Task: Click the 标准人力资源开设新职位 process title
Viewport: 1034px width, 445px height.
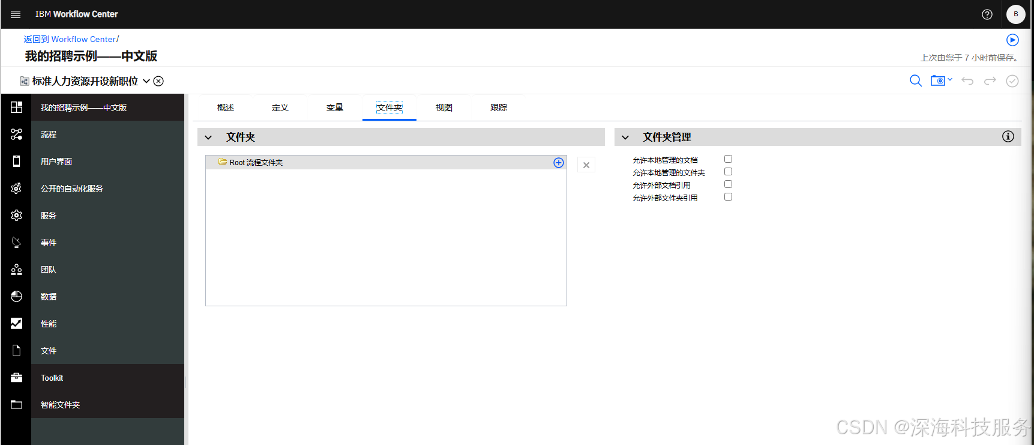Action: (85, 81)
